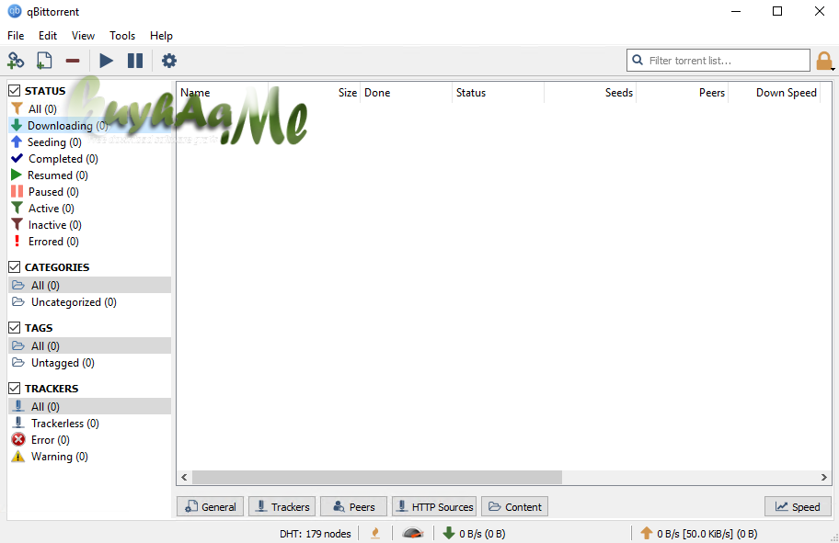
Task: Sort by the Name column header
Action: (x=223, y=93)
